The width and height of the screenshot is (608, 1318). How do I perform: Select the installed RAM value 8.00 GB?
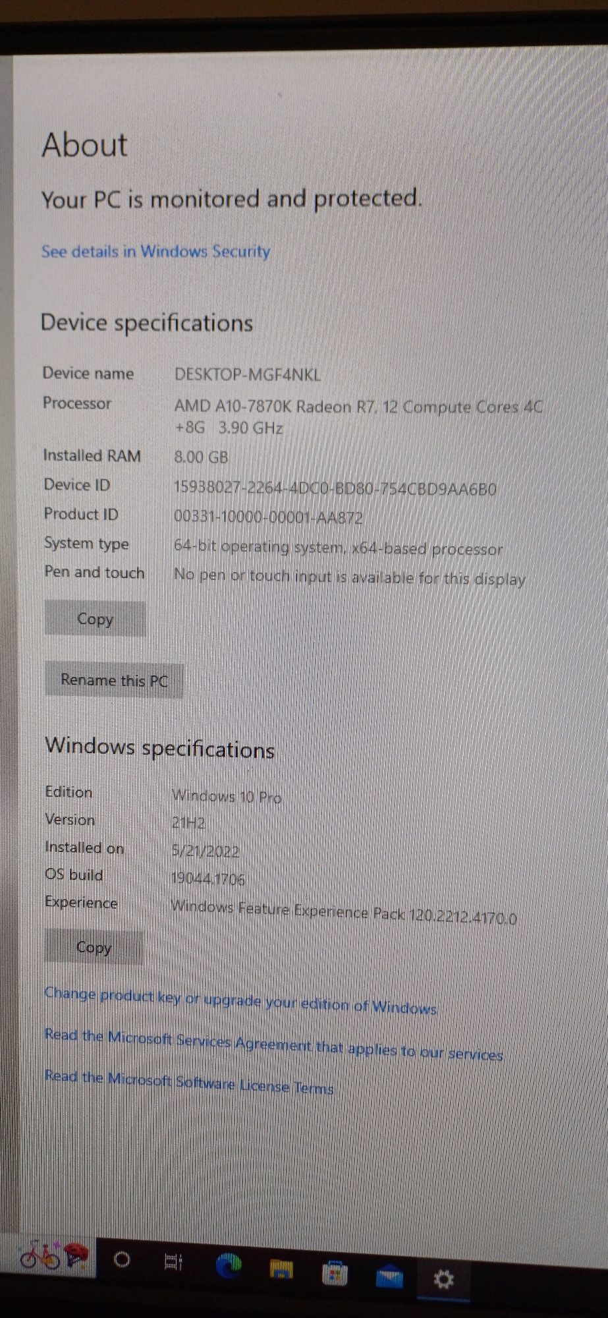[201, 457]
